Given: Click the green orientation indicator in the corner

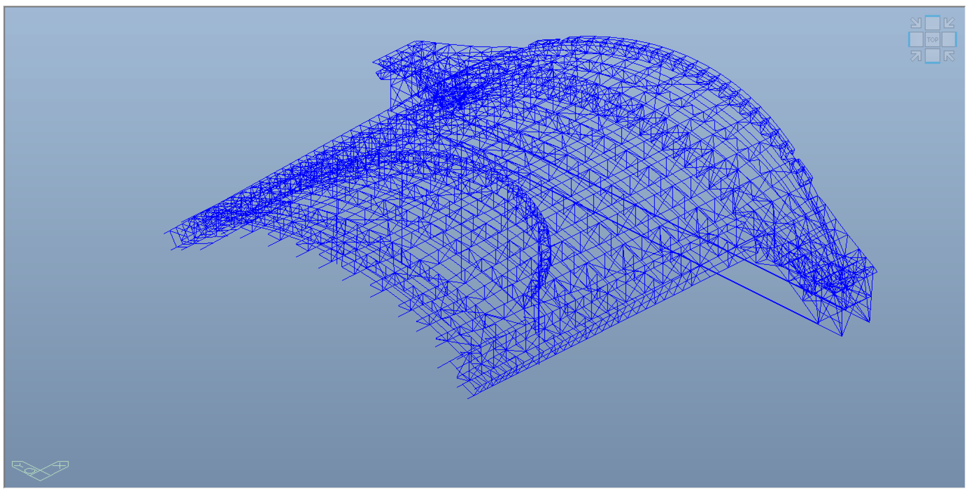Looking at the screenshot, I should [40, 470].
